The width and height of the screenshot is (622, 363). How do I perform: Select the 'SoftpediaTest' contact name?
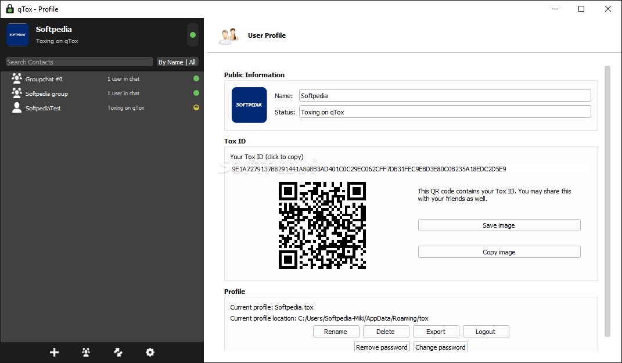(x=43, y=108)
